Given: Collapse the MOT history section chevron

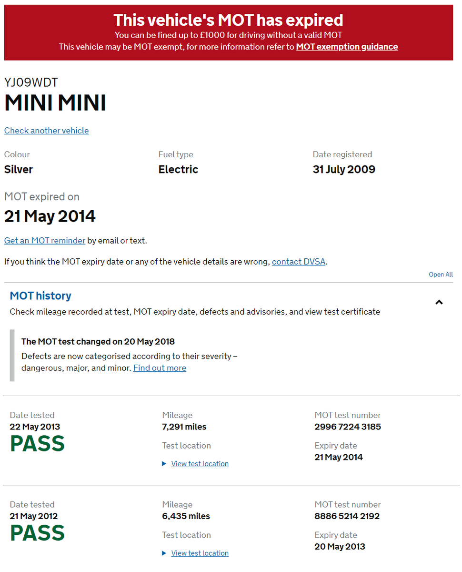Looking at the screenshot, I should click(x=439, y=302).
